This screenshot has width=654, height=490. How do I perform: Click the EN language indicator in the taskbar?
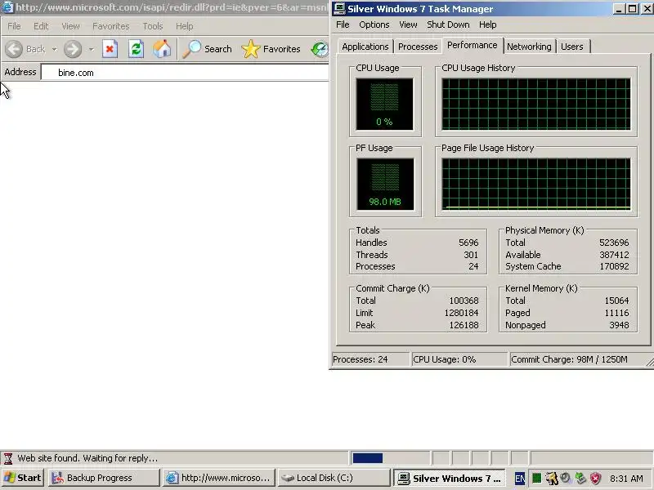pyautogui.click(x=520, y=479)
